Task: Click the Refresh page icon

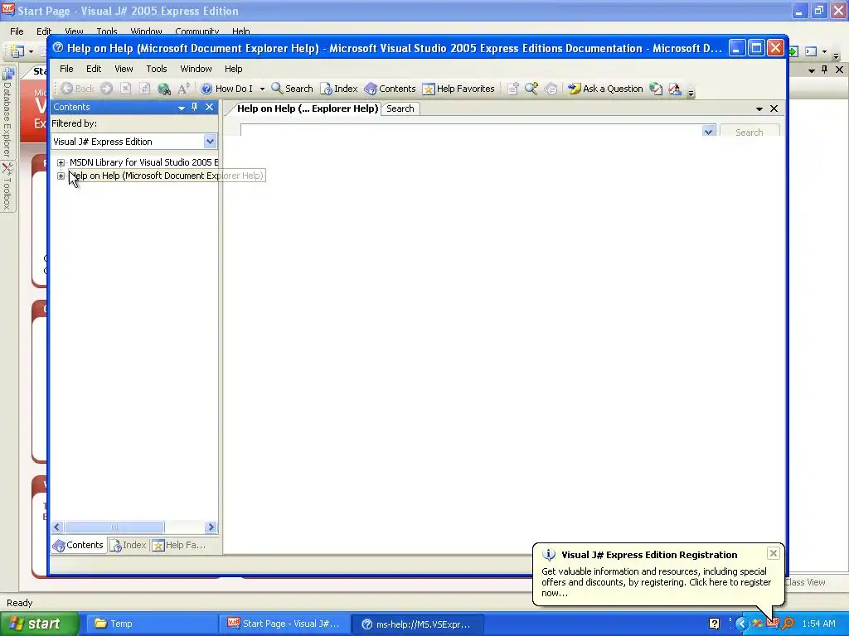Action: [x=144, y=89]
